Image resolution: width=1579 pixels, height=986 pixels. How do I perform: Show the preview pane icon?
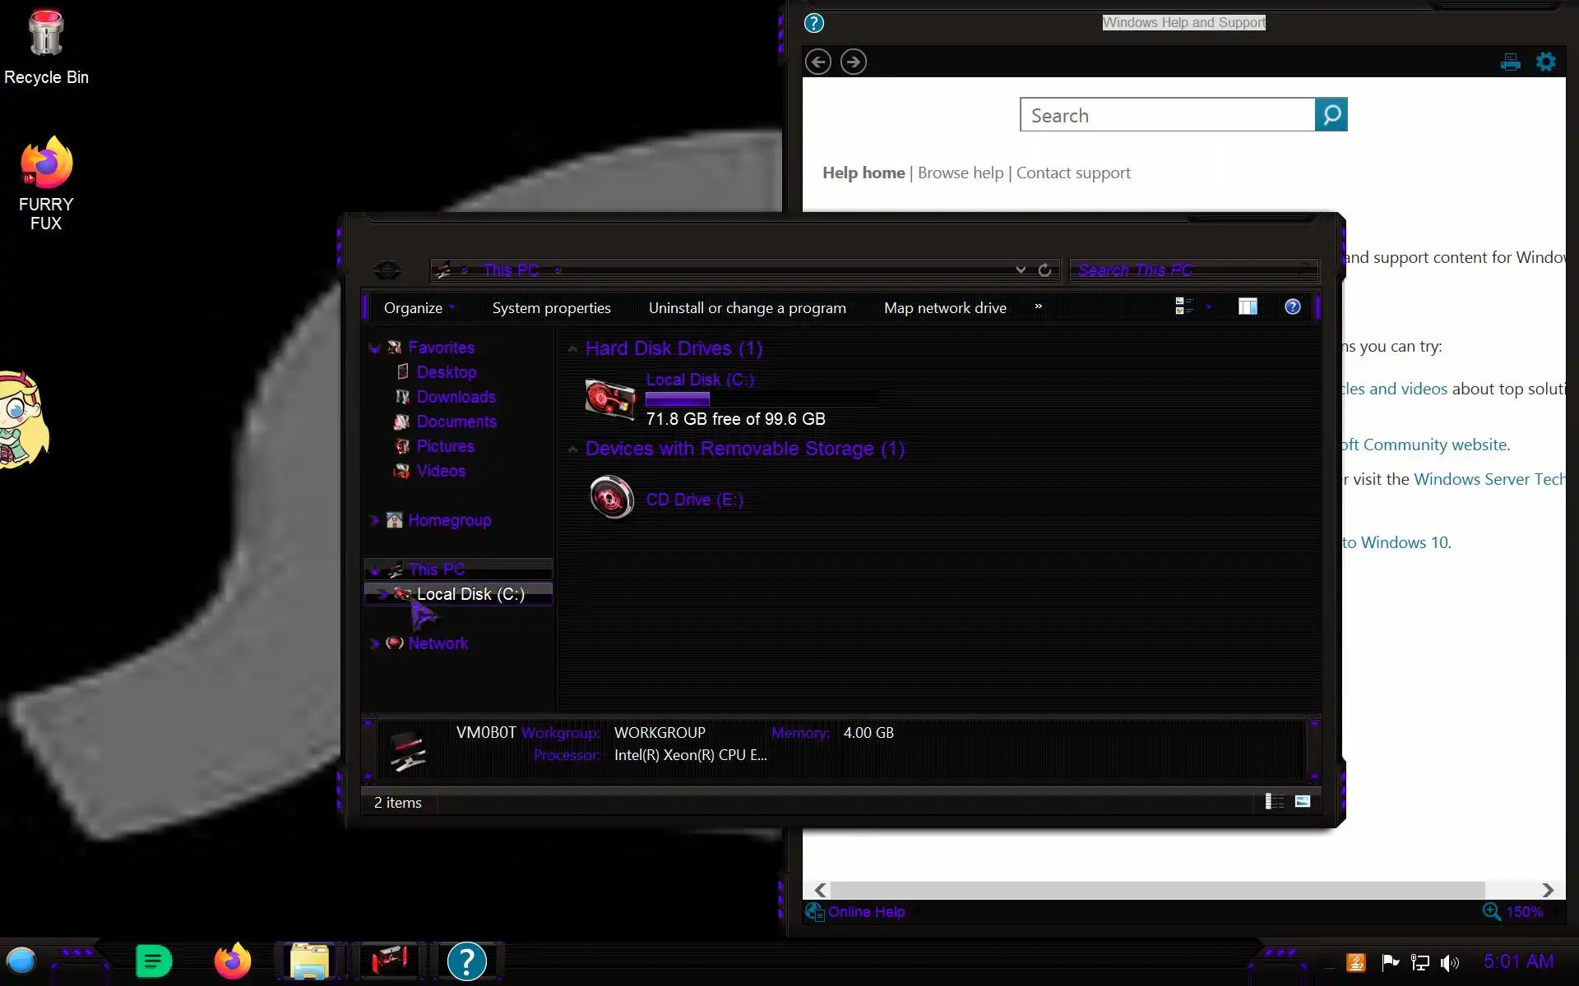pos(1248,307)
